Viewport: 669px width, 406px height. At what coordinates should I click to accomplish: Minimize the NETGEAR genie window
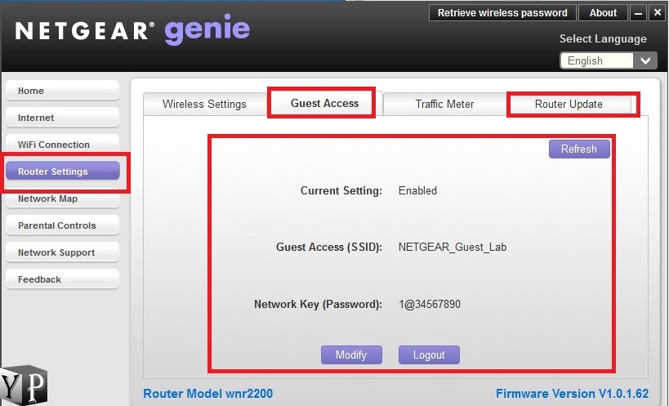pyautogui.click(x=638, y=13)
